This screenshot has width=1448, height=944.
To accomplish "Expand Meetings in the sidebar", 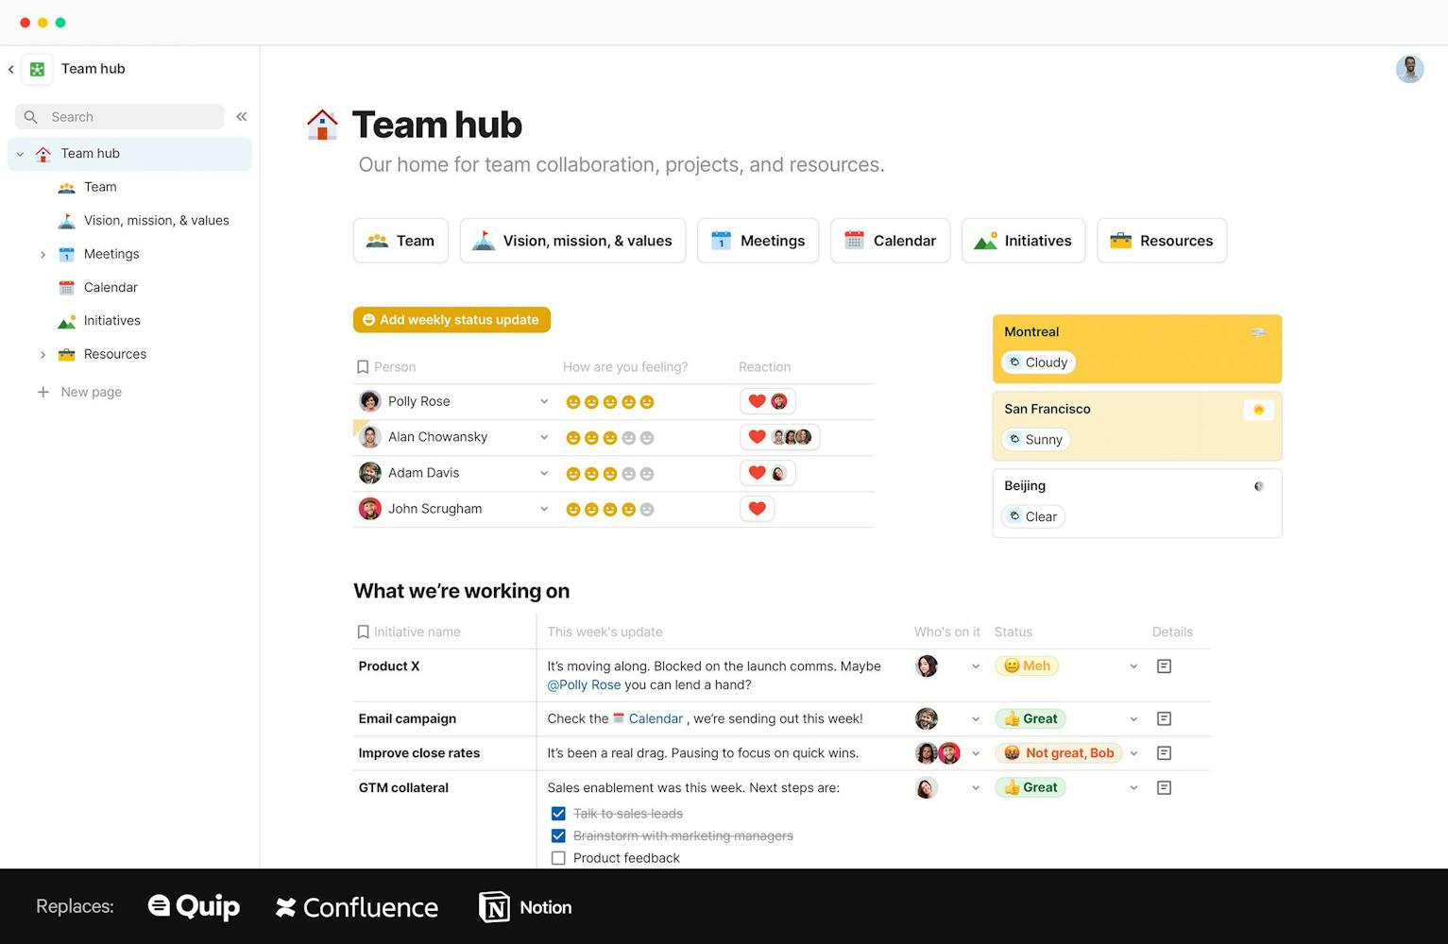I will point(43,254).
